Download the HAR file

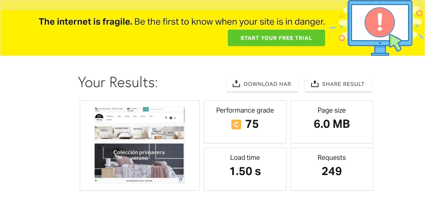(262, 84)
